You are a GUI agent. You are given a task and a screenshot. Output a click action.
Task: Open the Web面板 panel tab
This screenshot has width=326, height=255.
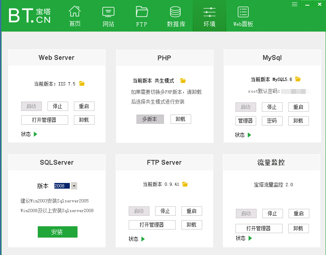pos(243,16)
